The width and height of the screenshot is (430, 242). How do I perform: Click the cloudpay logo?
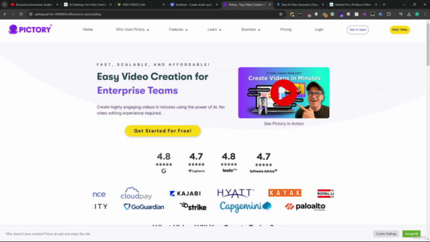coord(136,193)
